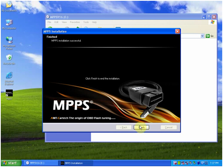The width and height of the screenshot is (223, 167).
Task: Select the Internet Explorer desktop icon
Action: (9, 79)
